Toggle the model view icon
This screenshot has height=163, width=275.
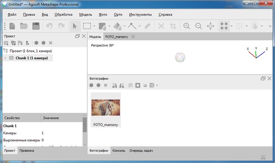coord(254,26)
